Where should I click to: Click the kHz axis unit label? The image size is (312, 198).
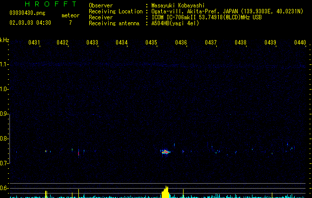tap(4, 40)
